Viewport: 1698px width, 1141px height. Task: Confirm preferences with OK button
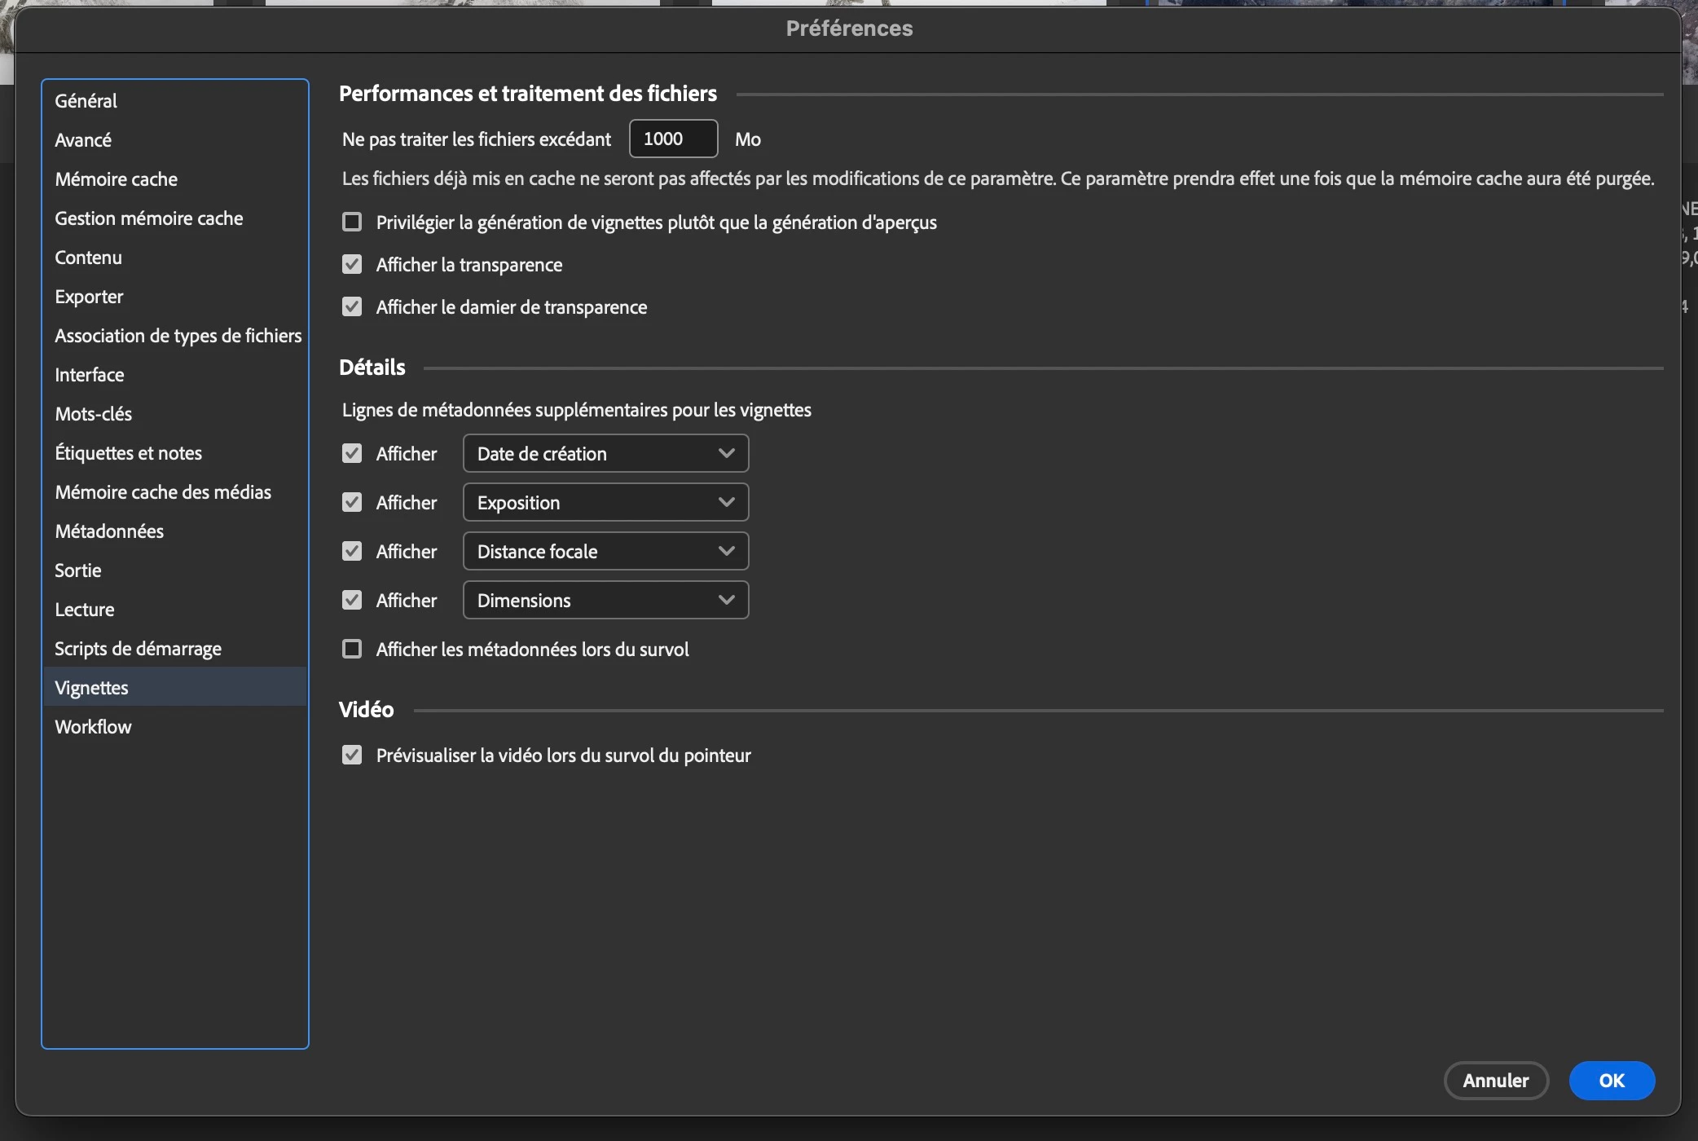point(1611,1081)
